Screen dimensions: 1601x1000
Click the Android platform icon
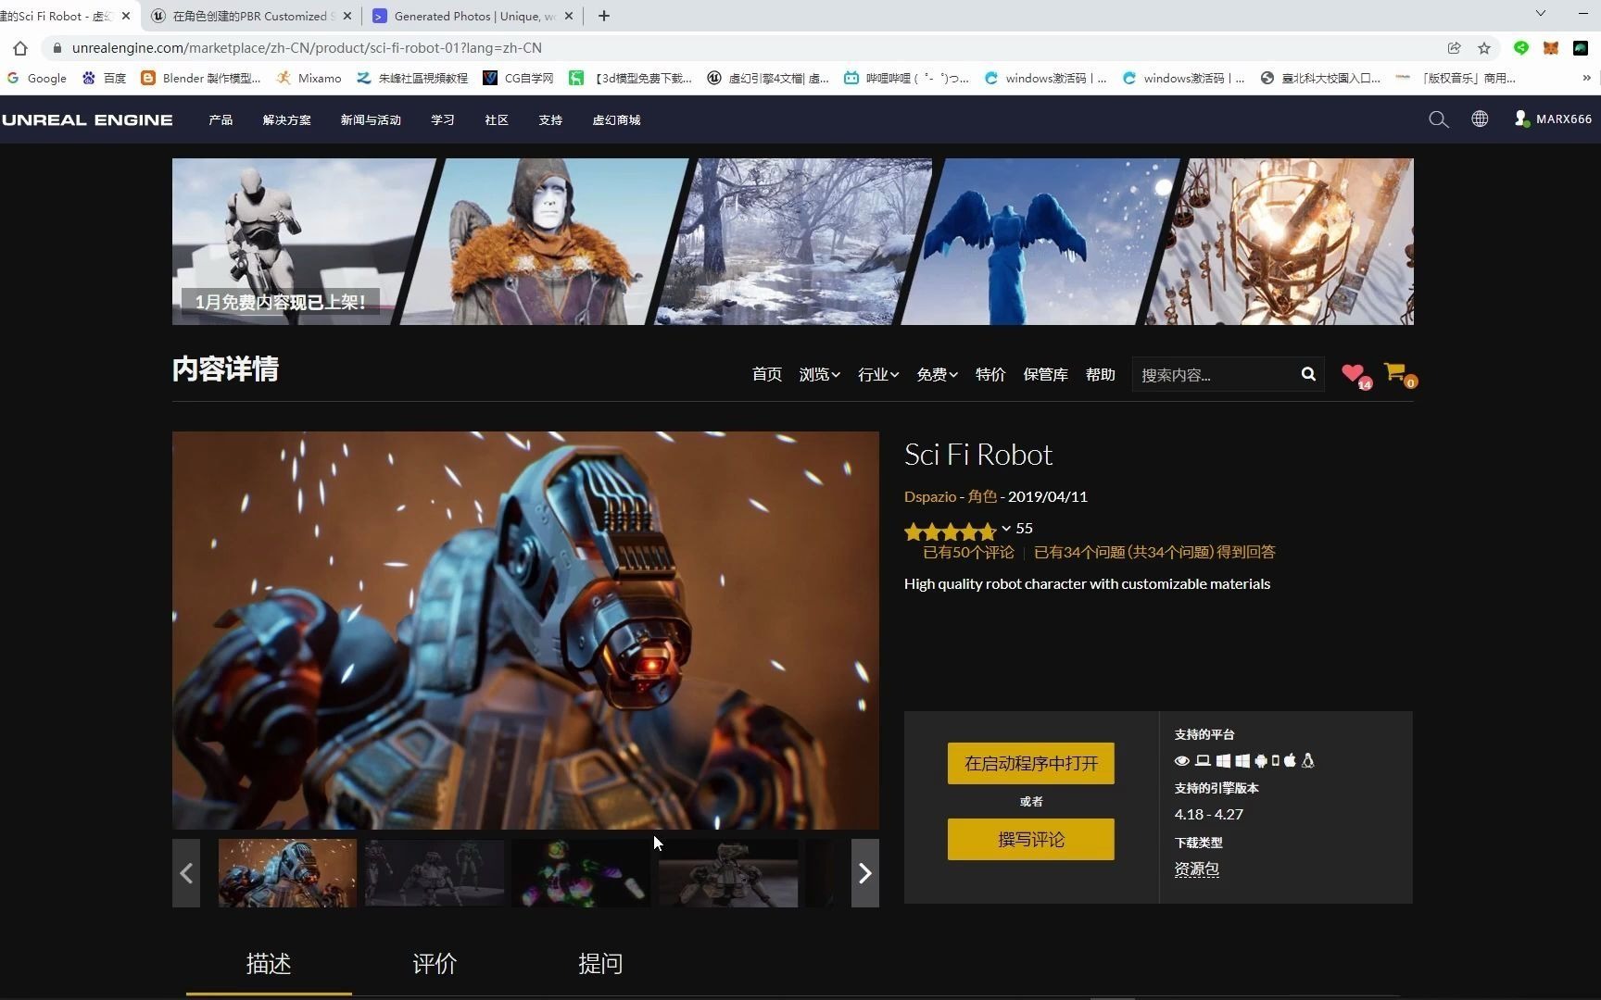click(1261, 761)
